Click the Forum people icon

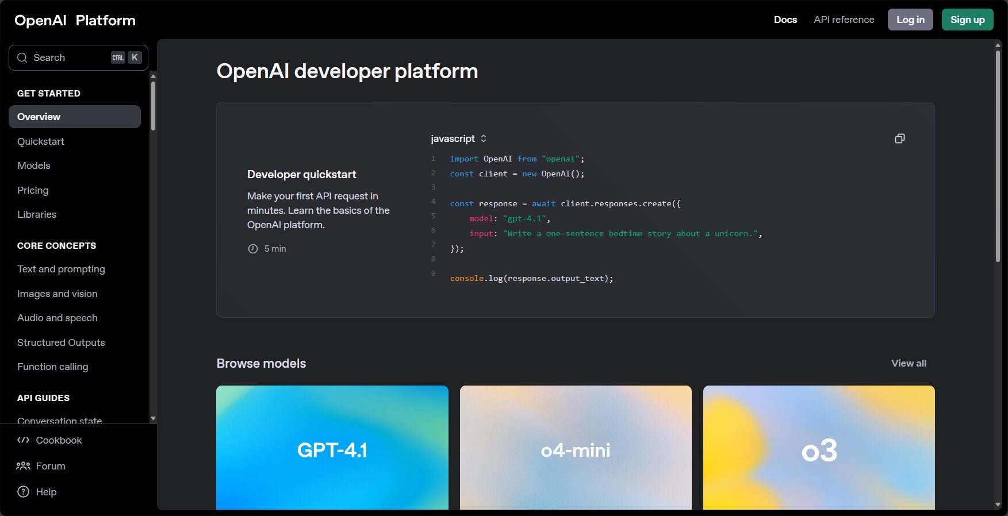(23, 466)
